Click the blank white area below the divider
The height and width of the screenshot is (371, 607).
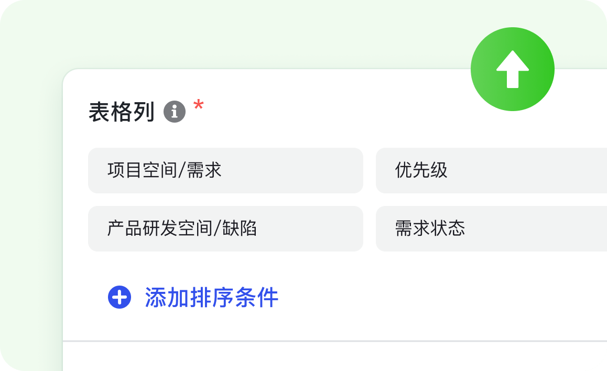[x=334, y=357]
